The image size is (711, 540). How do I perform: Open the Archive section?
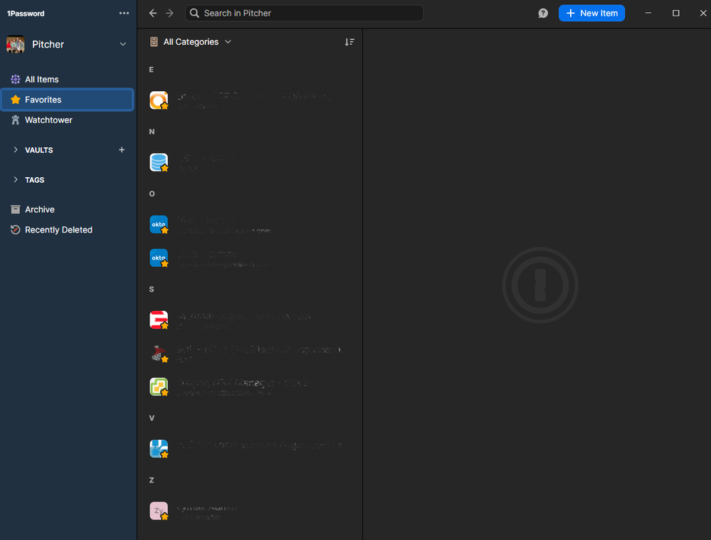[39, 209]
